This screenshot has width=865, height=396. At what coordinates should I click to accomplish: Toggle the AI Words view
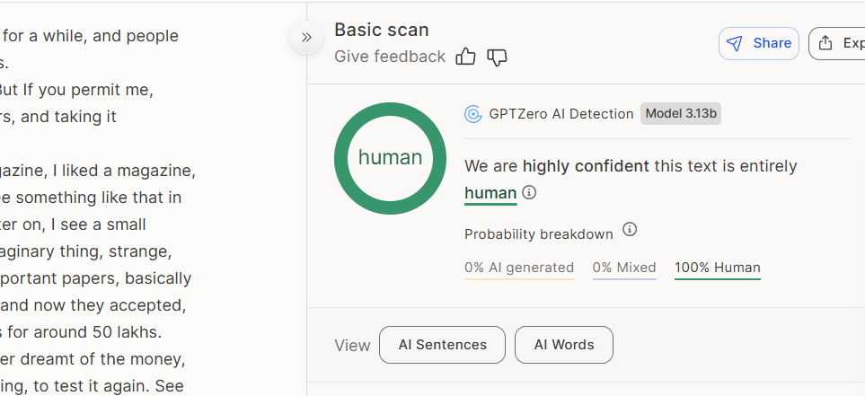[564, 345]
